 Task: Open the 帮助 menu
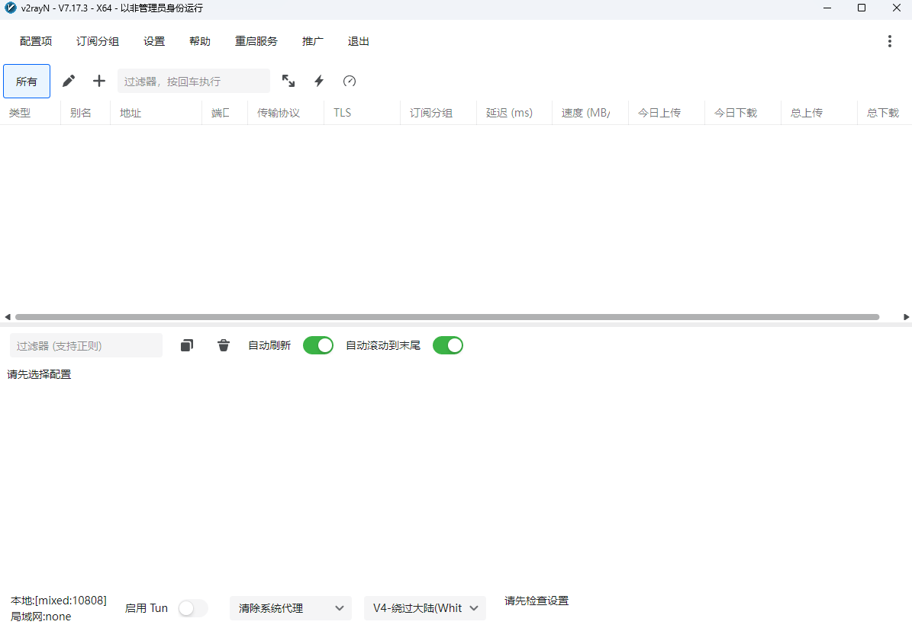point(199,41)
